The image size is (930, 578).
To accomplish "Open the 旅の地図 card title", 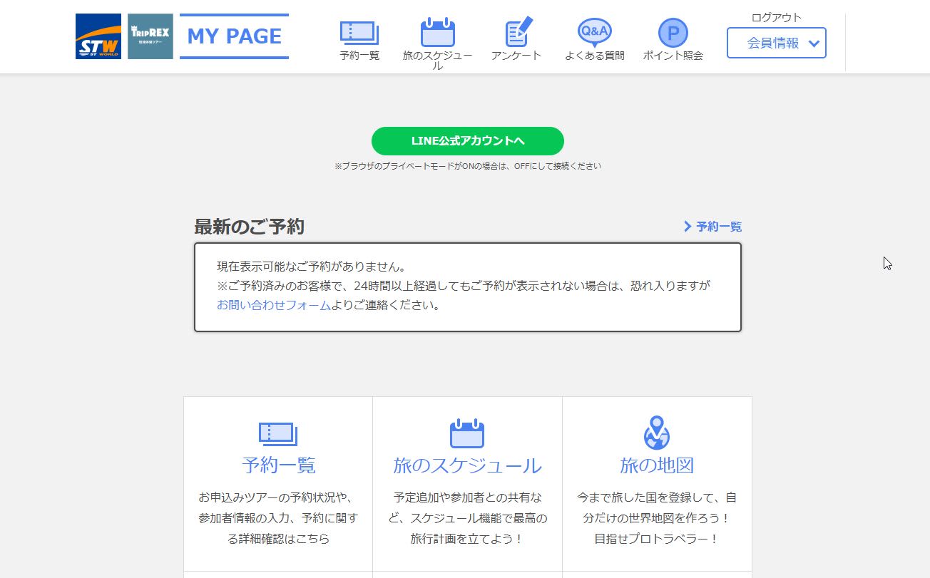I will point(657,465).
